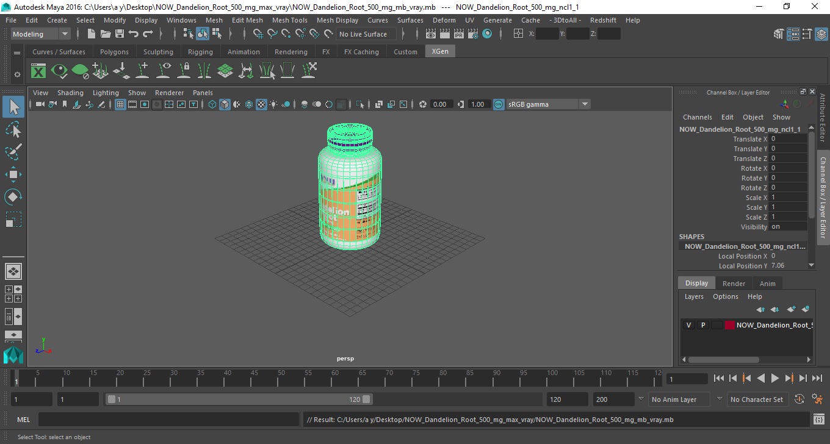
Task: Select by object type mode icon
Action: point(203,34)
